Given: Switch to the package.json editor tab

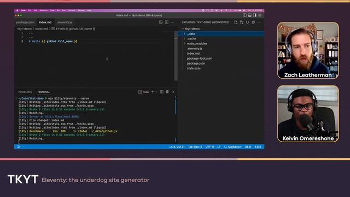Looking at the screenshot, I should coord(25,22).
